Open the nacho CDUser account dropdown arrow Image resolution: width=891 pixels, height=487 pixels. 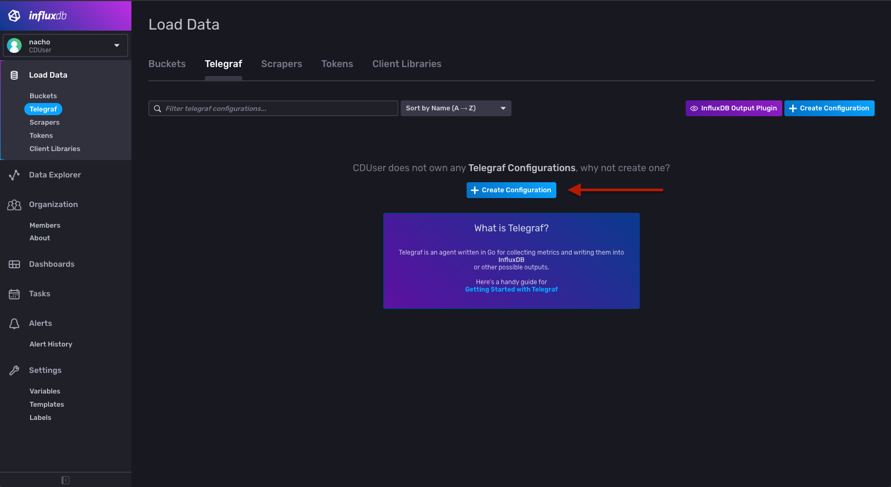point(117,45)
